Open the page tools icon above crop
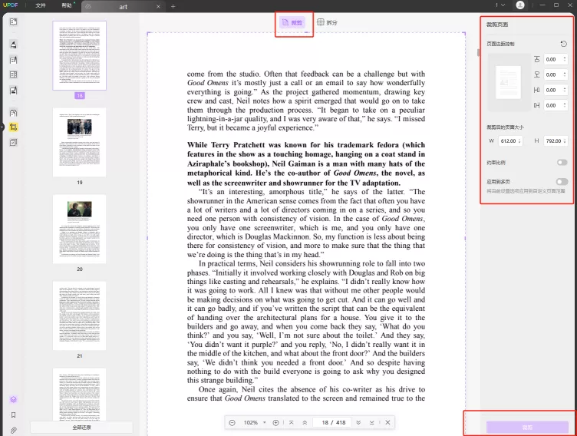Image resolution: width=577 pixels, height=436 pixels. pos(14,113)
